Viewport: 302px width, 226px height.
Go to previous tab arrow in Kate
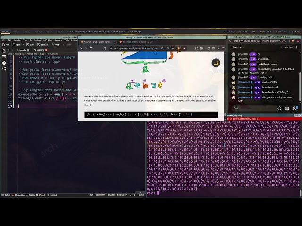click(9, 50)
